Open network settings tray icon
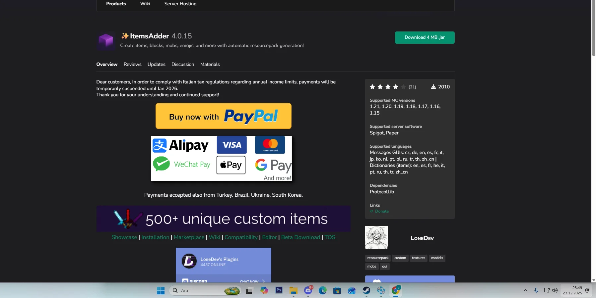The height and width of the screenshot is (298, 596). (547, 290)
